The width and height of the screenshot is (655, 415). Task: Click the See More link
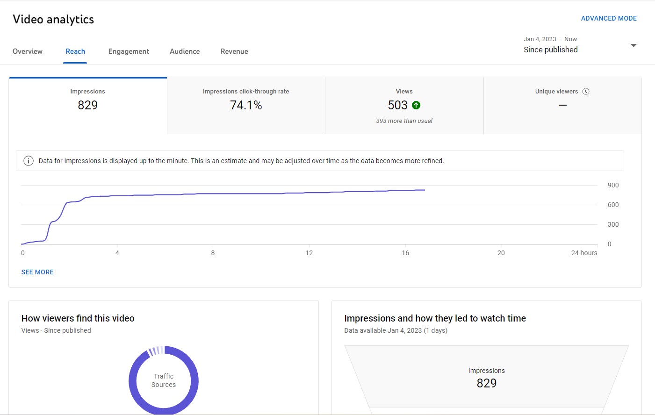[x=37, y=272]
